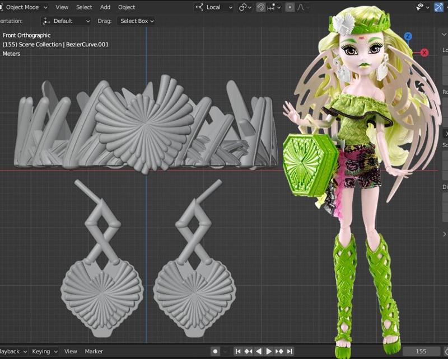448x359 pixels.
Task: Open the Default orientation dropdown
Action: tap(66, 21)
